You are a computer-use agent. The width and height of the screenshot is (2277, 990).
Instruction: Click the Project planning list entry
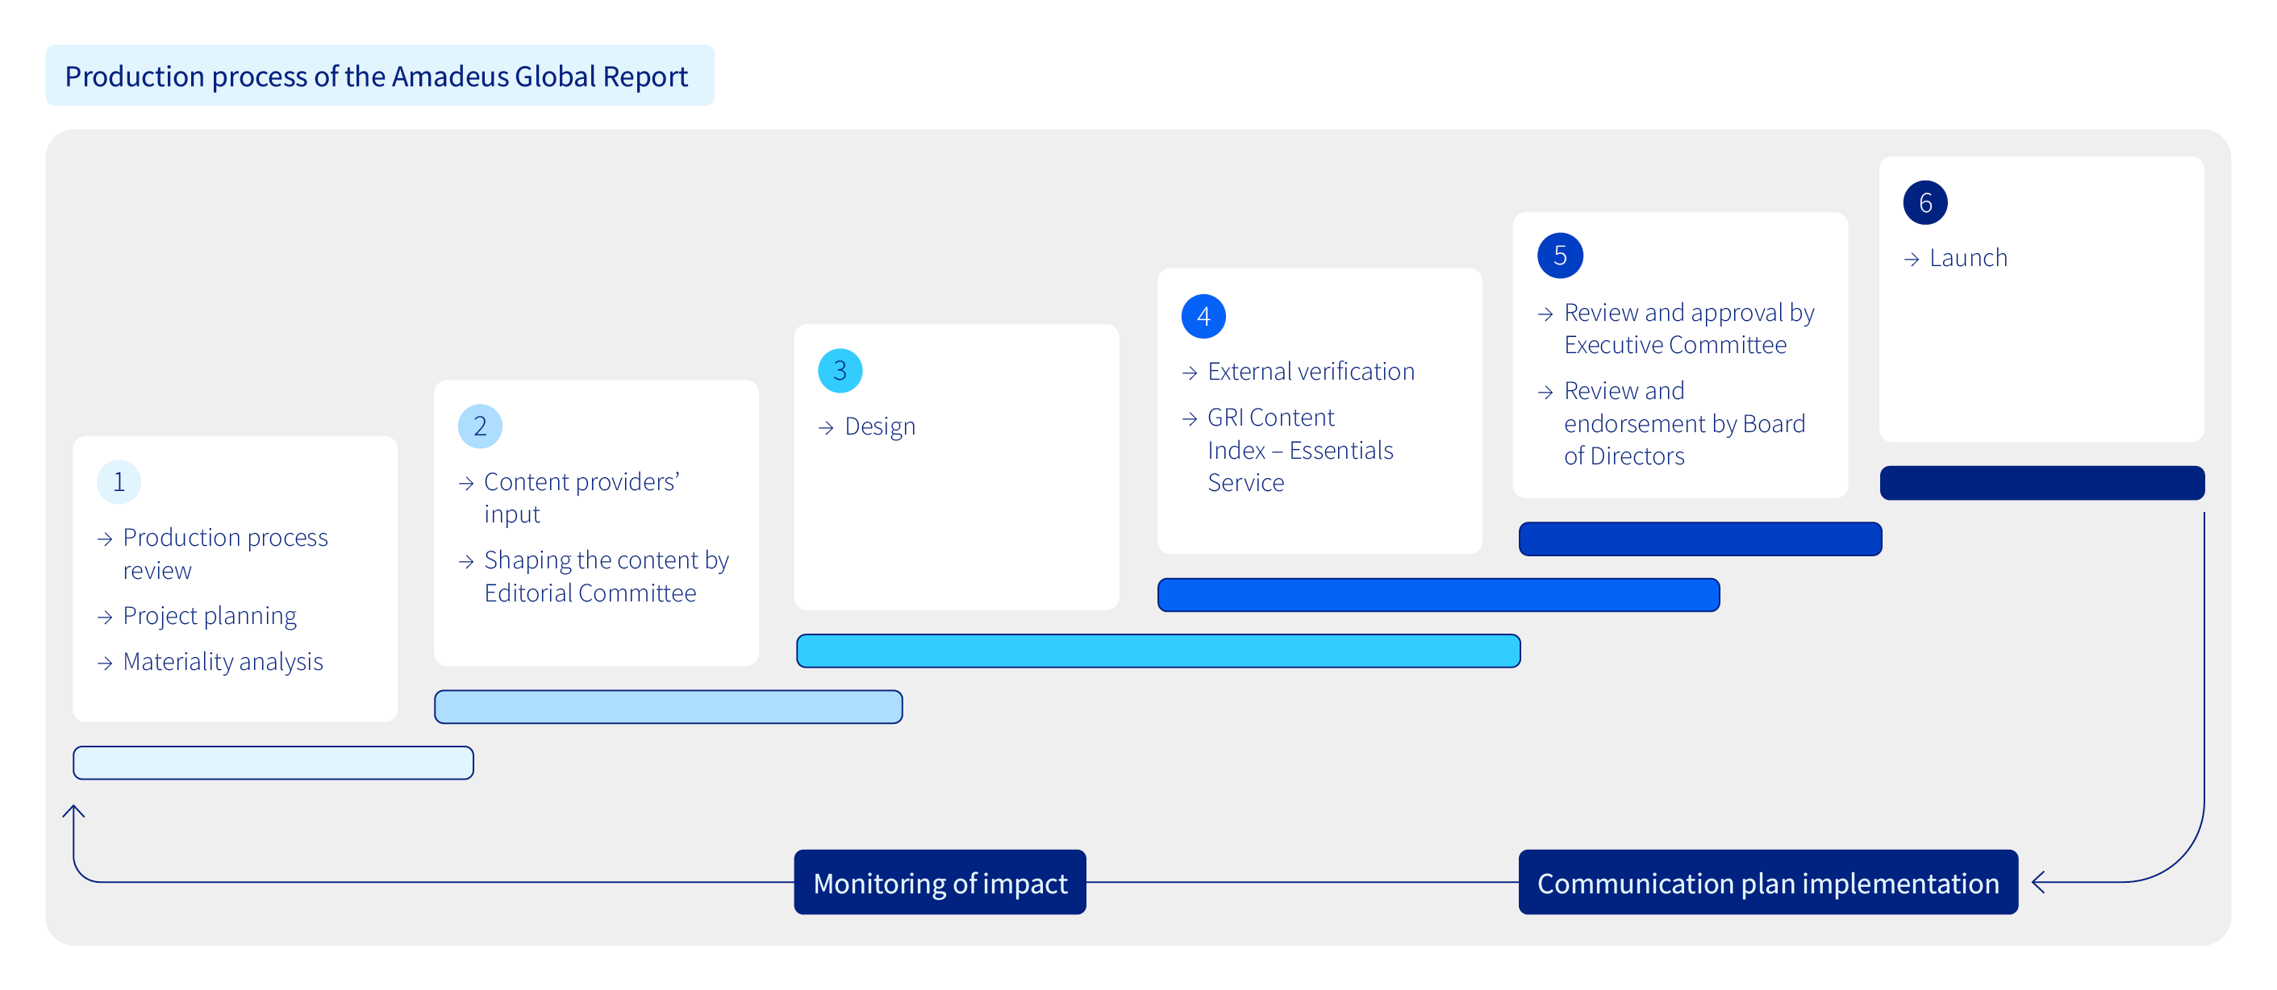210,616
